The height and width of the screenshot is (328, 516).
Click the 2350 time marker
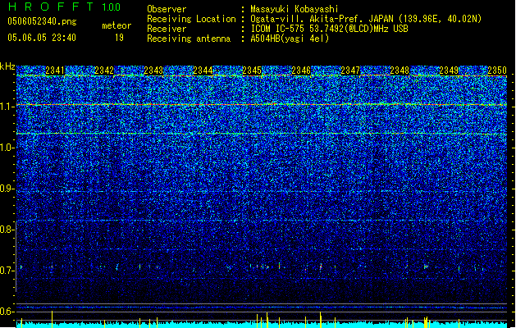click(x=497, y=70)
